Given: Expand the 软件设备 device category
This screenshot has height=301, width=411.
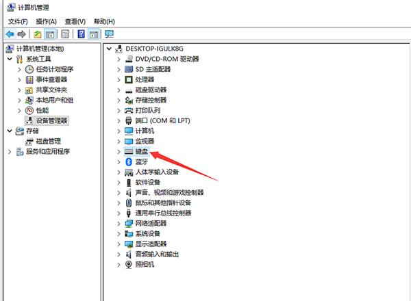Looking at the screenshot, I should (119, 183).
